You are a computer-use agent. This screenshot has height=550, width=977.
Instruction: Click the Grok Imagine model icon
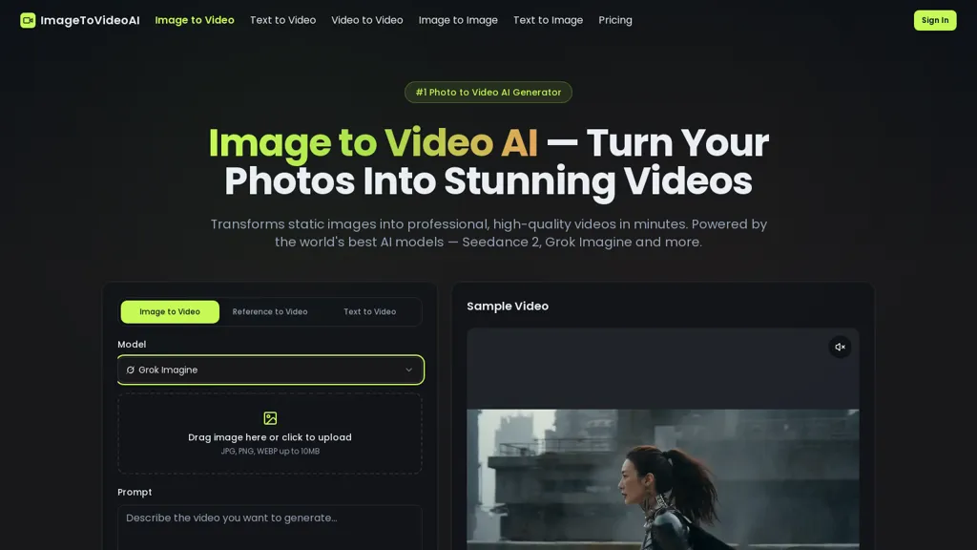(130, 370)
